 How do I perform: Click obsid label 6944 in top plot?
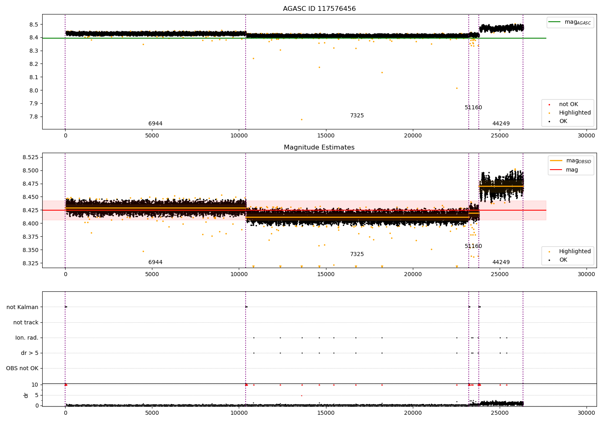tap(156, 124)
